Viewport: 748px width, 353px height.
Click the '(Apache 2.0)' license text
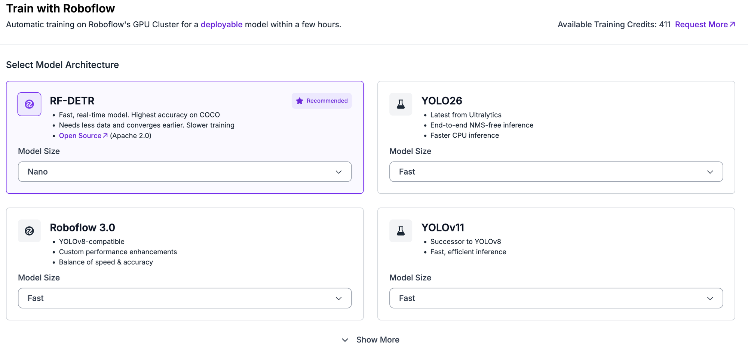tap(131, 135)
